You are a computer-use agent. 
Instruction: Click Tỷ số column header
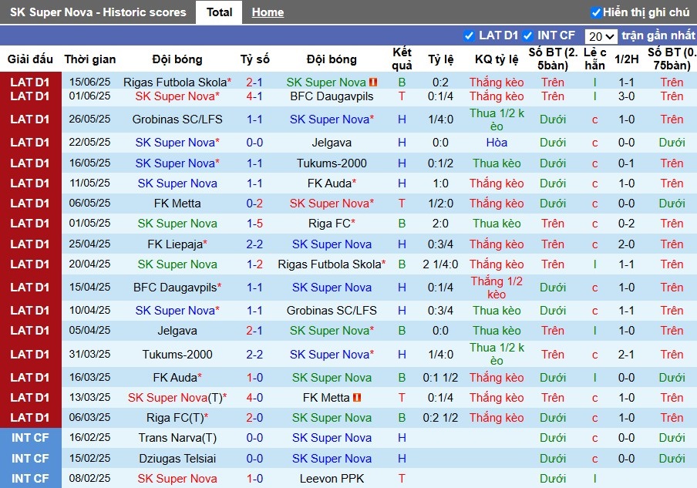click(254, 59)
